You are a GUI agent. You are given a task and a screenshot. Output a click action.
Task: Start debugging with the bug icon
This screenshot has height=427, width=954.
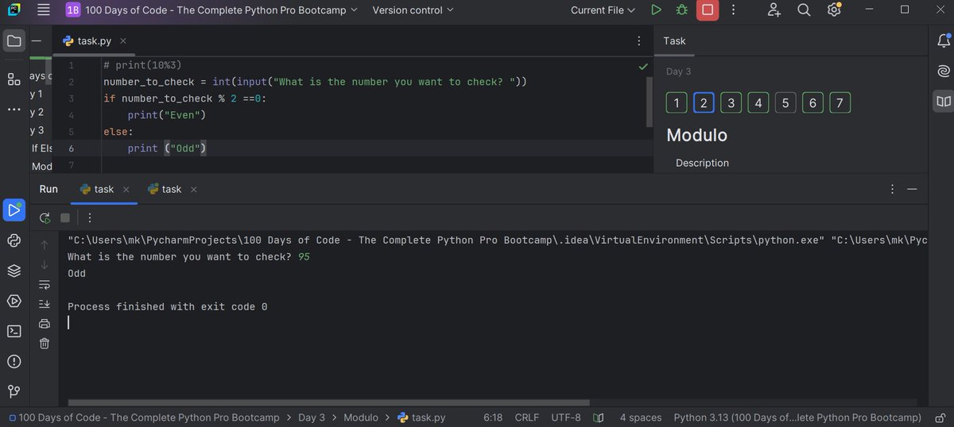(681, 10)
